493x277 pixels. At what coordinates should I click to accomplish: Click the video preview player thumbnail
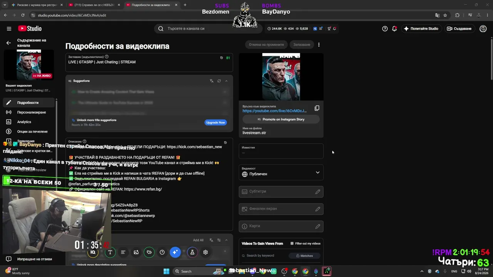281,77
